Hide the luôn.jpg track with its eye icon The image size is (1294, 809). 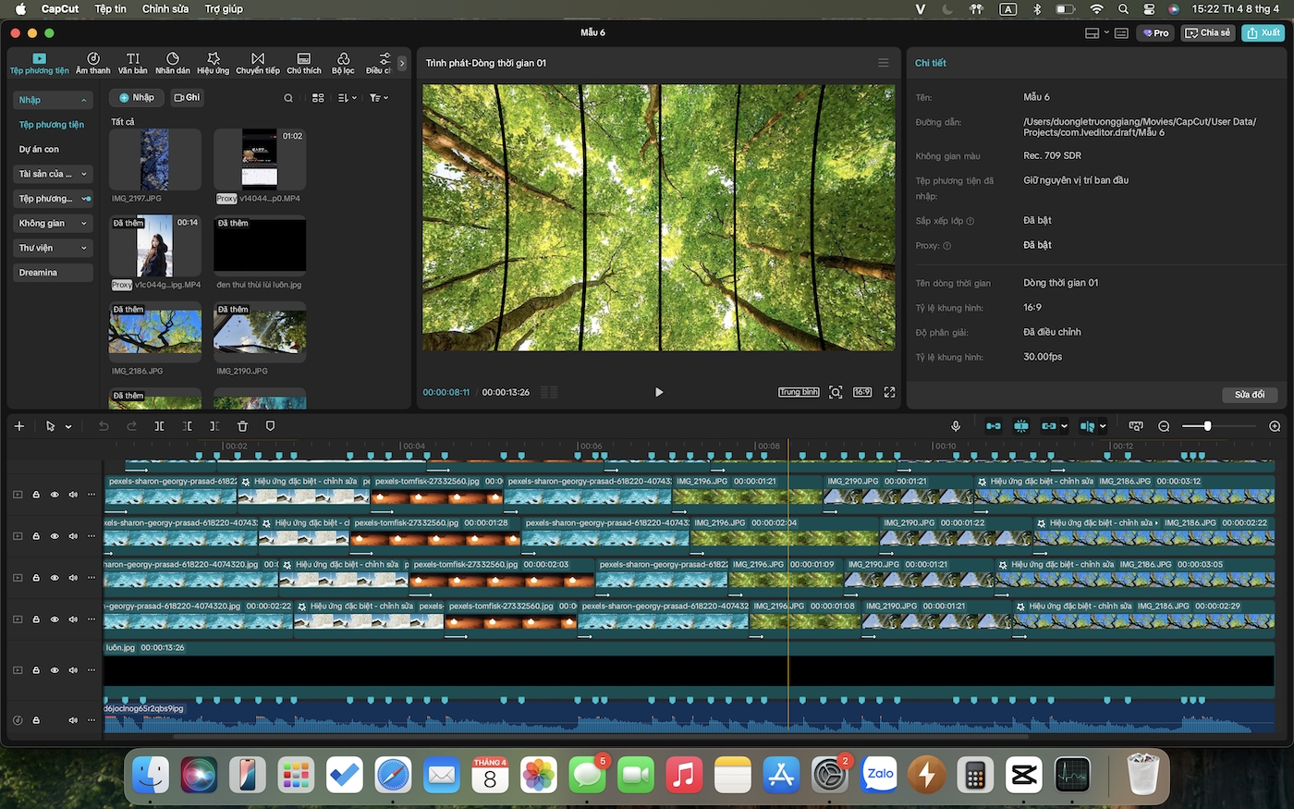click(x=55, y=670)
